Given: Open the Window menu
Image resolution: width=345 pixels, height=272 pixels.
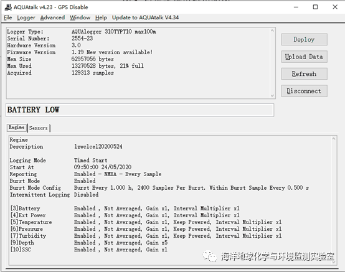Looking at the screenshot, I should (80, 17).
